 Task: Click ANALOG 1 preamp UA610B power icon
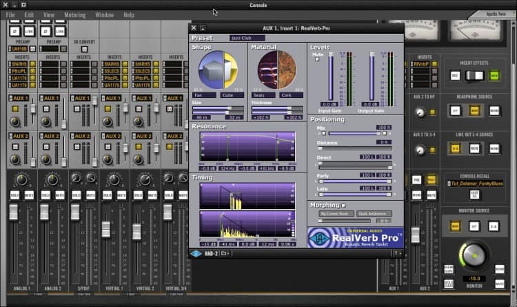(32, 49)
